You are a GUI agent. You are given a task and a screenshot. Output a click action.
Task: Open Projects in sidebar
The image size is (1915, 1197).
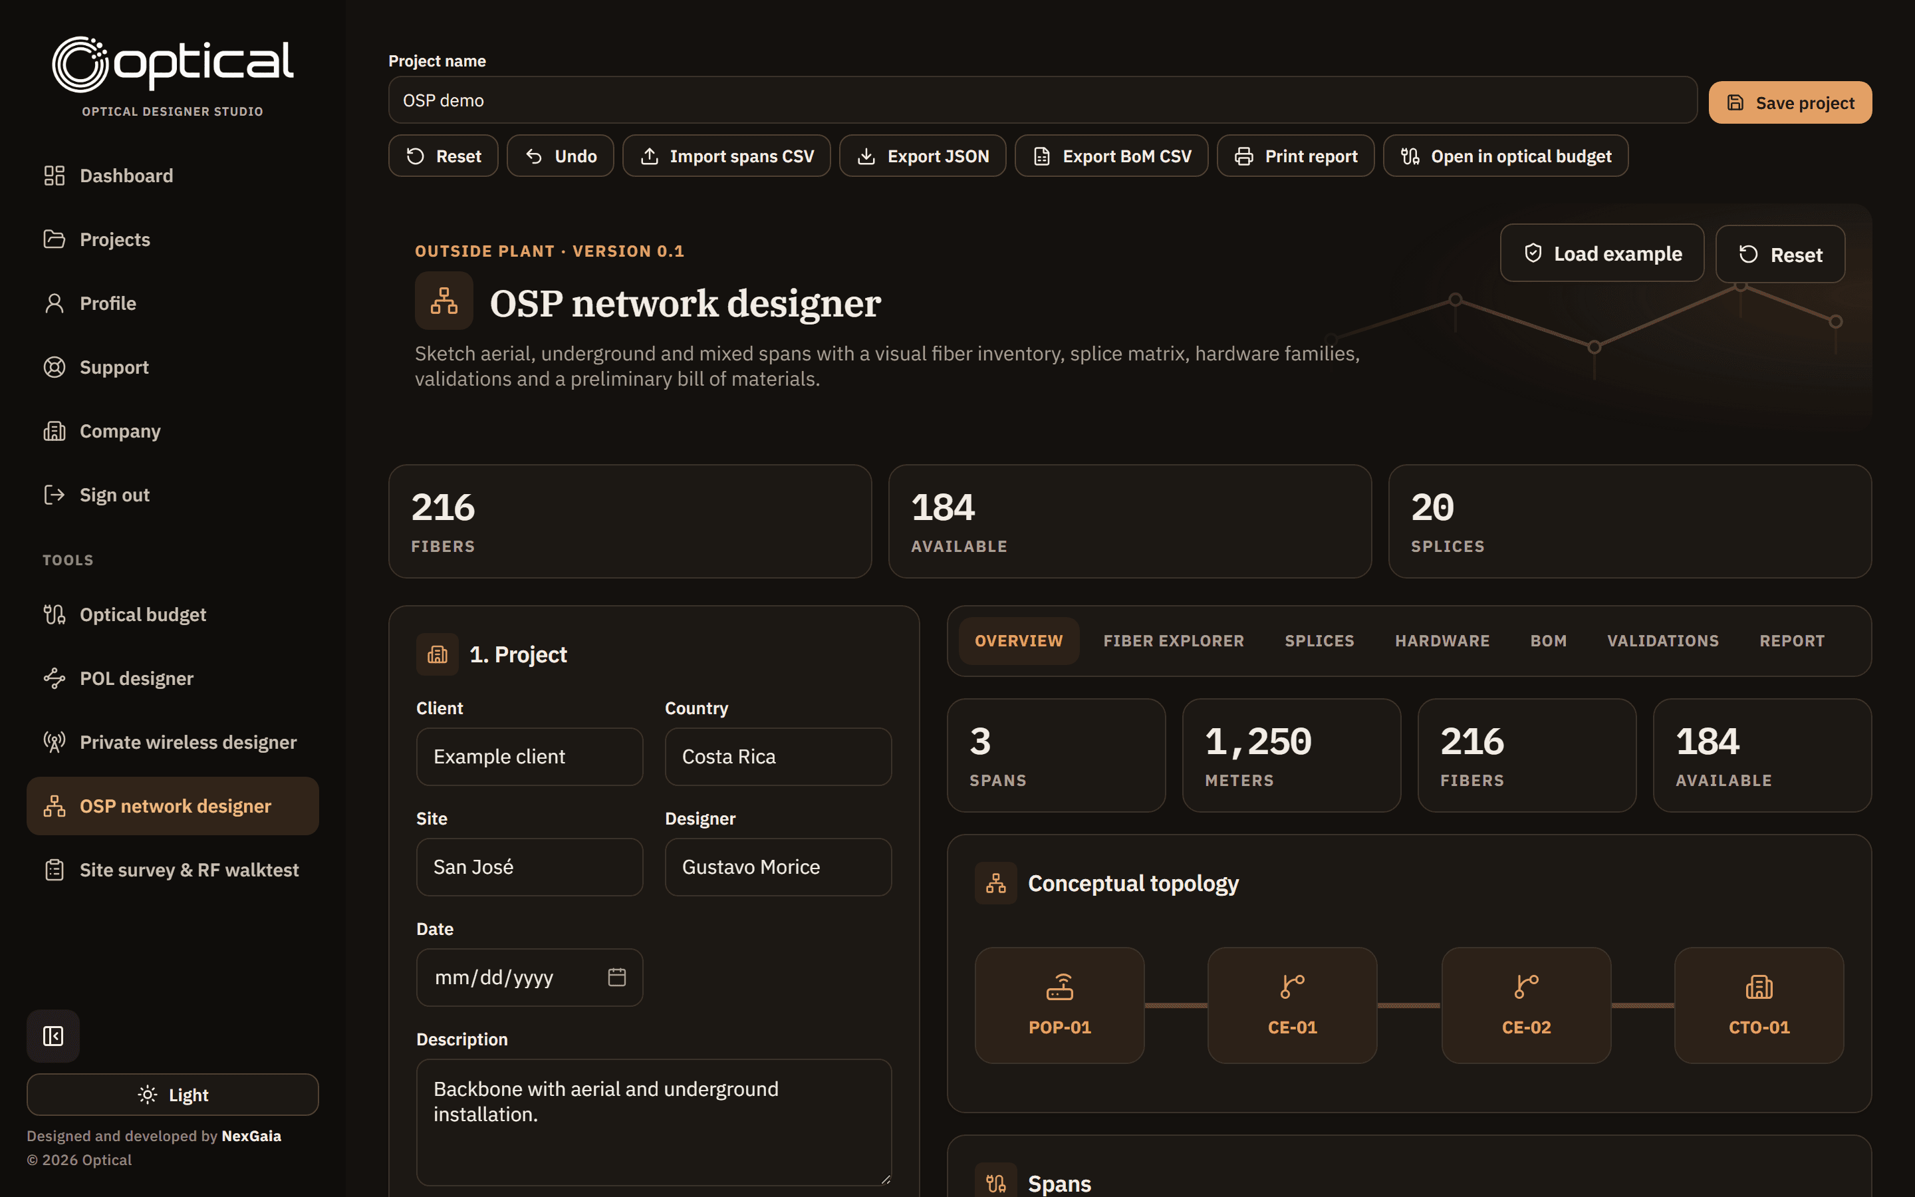[172, 239]
